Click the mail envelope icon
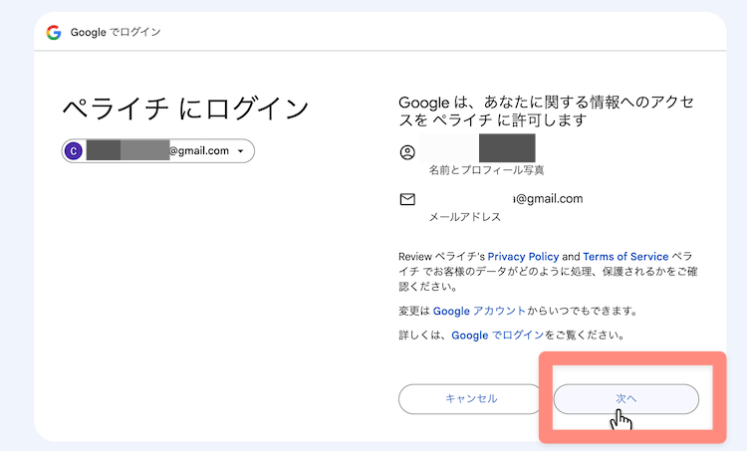Viewport: 747px width, 451px height. 407,199
